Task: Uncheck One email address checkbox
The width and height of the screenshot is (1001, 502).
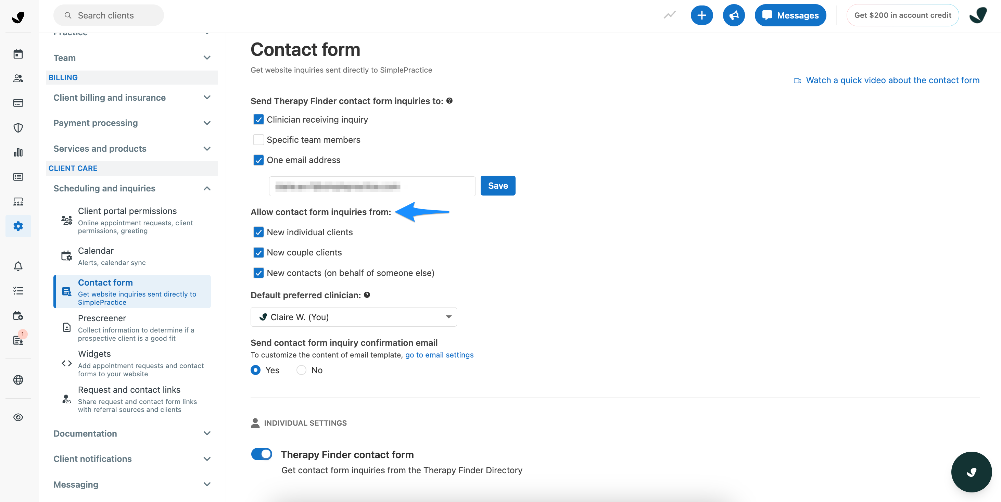Action: point(258,160)
